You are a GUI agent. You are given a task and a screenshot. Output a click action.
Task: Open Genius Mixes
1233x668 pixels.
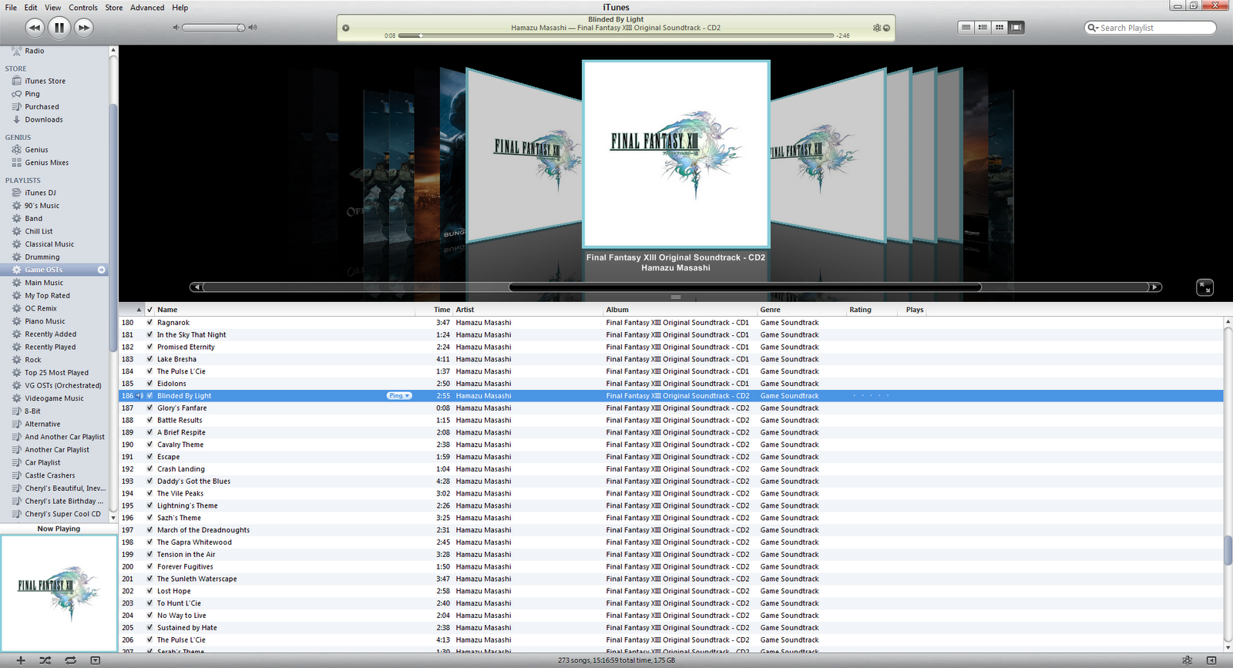pos(46,163)
